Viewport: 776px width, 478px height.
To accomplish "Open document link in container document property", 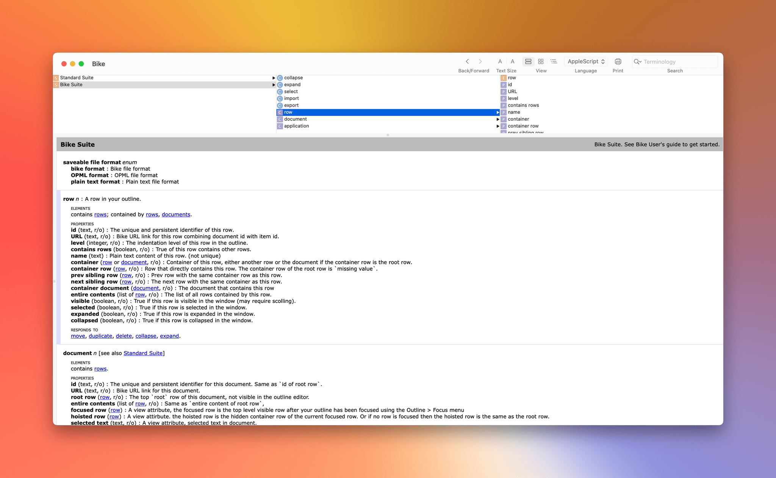I will pos(146,288).
